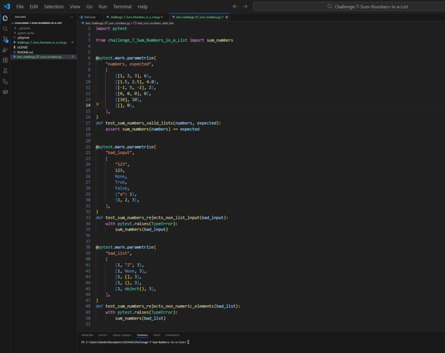Switch to the PROBLEMS panel tab
The height and width of the screenshot is (353, 445).
pos(87,335)
